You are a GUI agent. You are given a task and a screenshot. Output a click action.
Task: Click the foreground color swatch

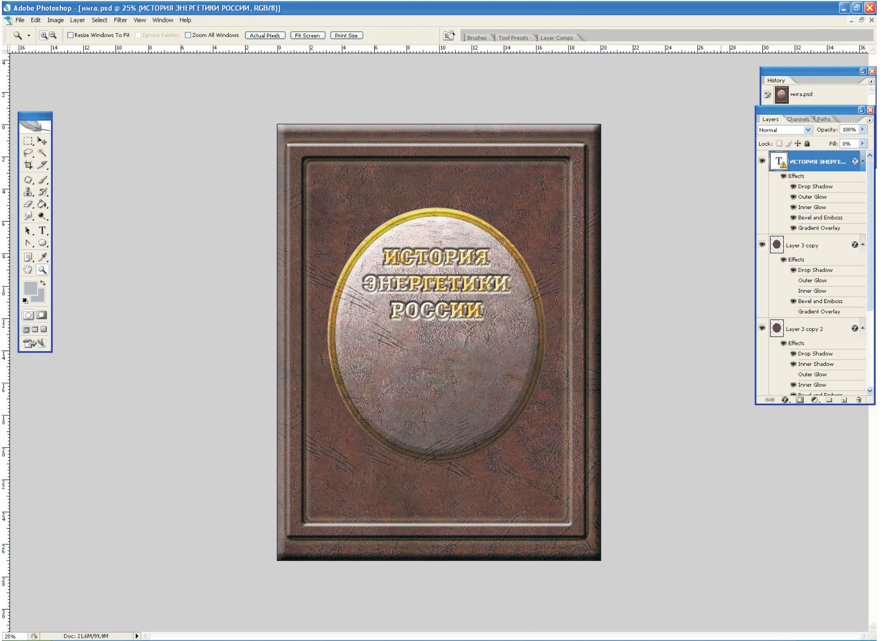pyautogui.click(x=30, y=288)
